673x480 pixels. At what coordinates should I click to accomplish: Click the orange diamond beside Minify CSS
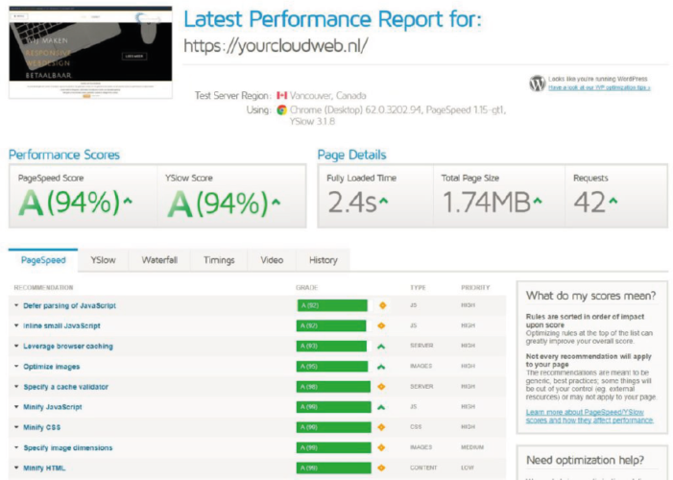tap(381, 427)
